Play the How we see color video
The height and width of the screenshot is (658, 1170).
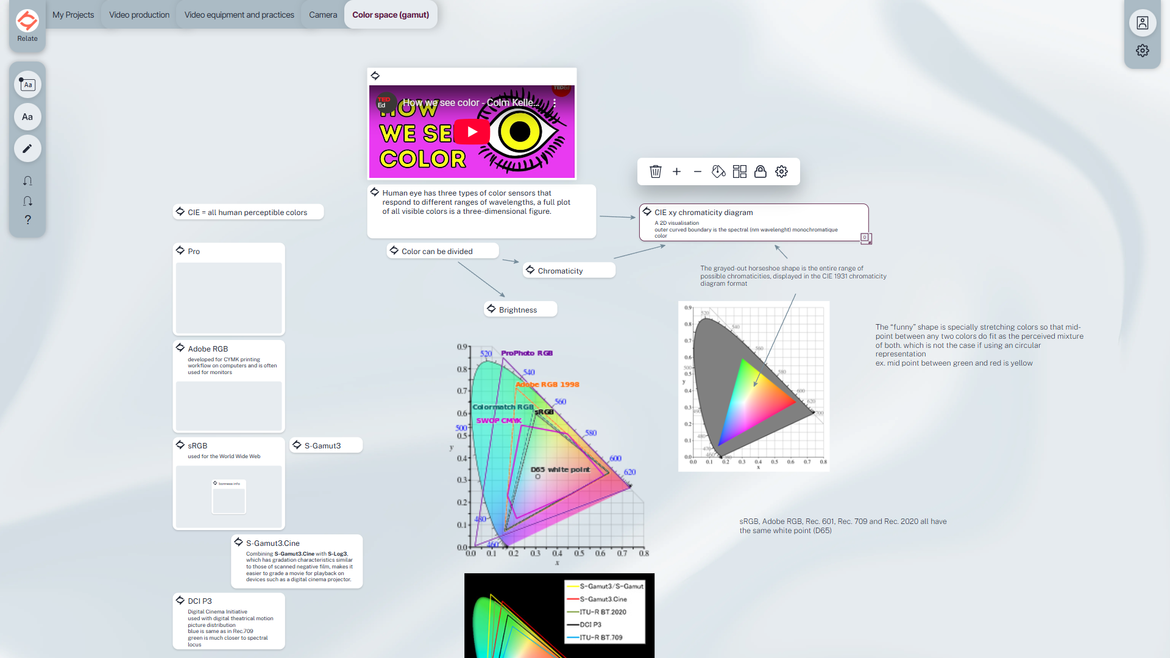[x=472, y=132]
